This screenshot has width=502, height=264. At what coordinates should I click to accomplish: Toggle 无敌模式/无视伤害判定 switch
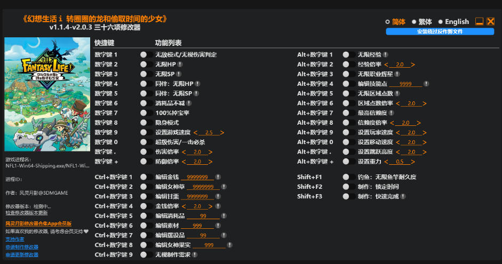(146, 55)
